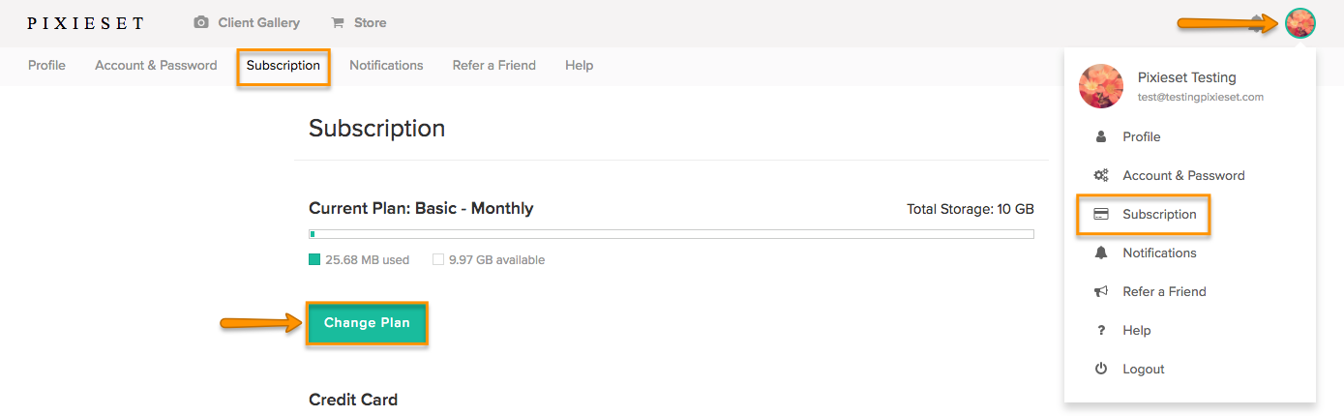
Task: Choose Logout from the dropdown menu
Action: tap(1143, 369)
